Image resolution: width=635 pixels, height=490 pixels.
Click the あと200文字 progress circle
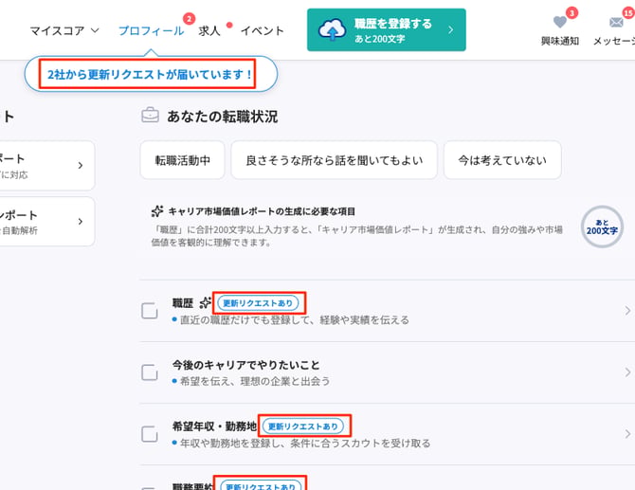(x=602, y=227)
